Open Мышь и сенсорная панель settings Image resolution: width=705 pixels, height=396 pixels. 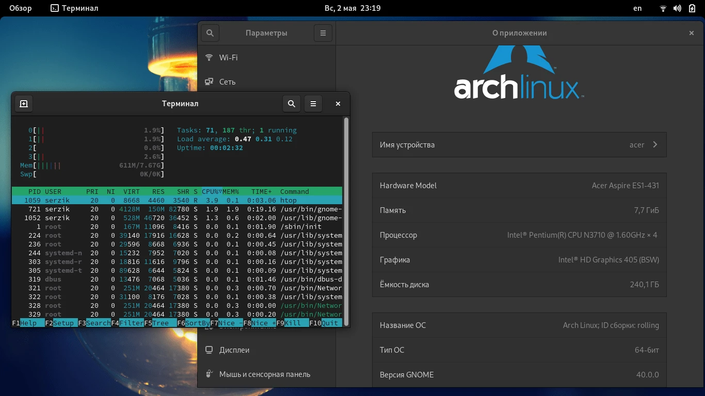pyautogui.click(x=264, y=374)
